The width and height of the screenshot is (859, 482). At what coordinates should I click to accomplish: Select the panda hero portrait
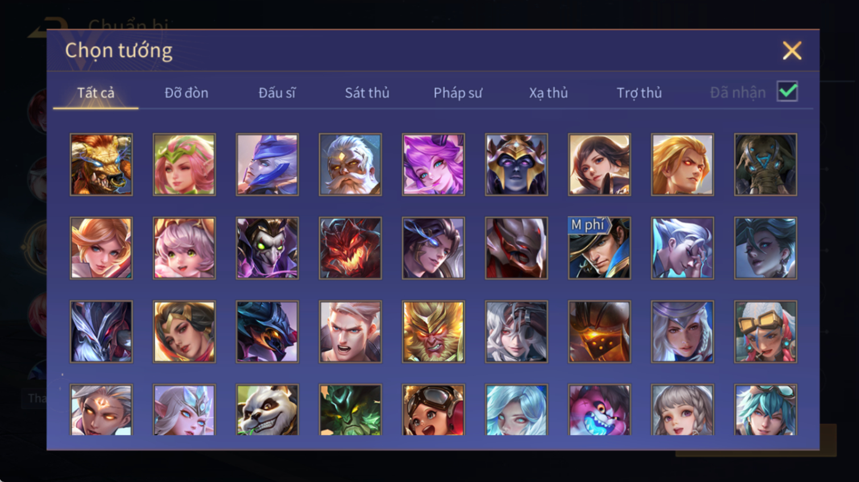[267, 410]
